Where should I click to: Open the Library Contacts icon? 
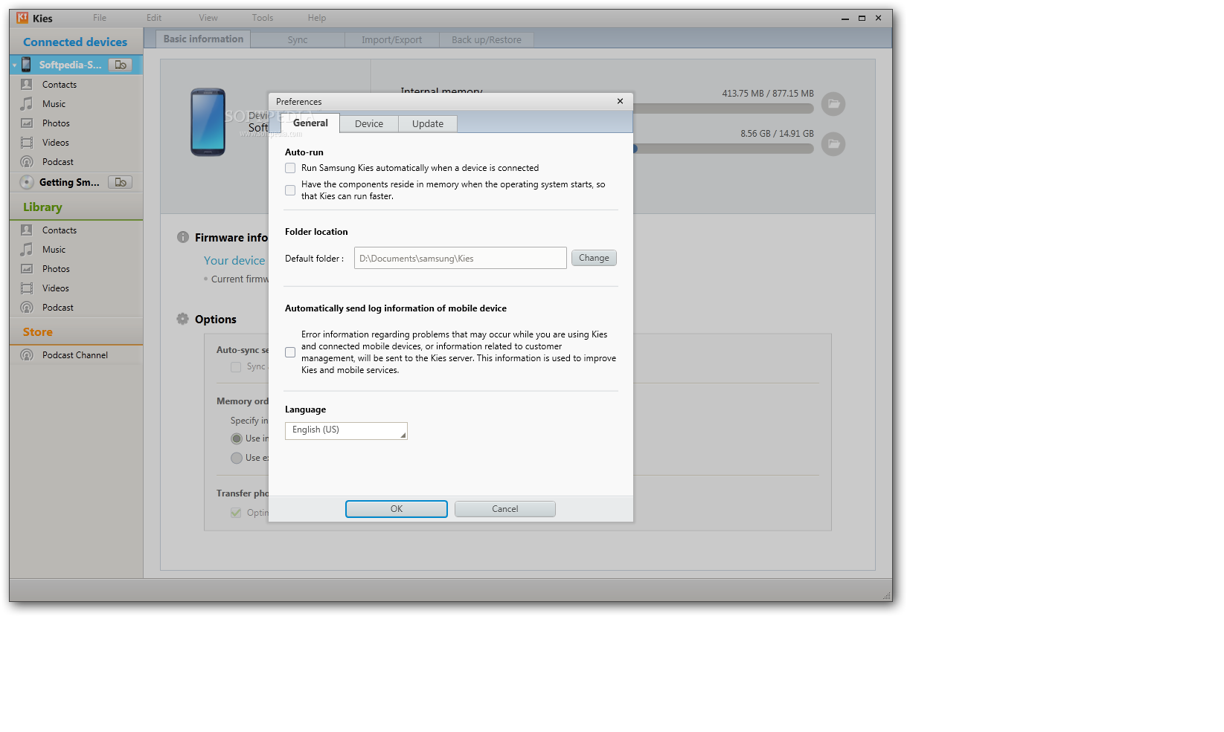pyautogui.click(x=27, y=230)
